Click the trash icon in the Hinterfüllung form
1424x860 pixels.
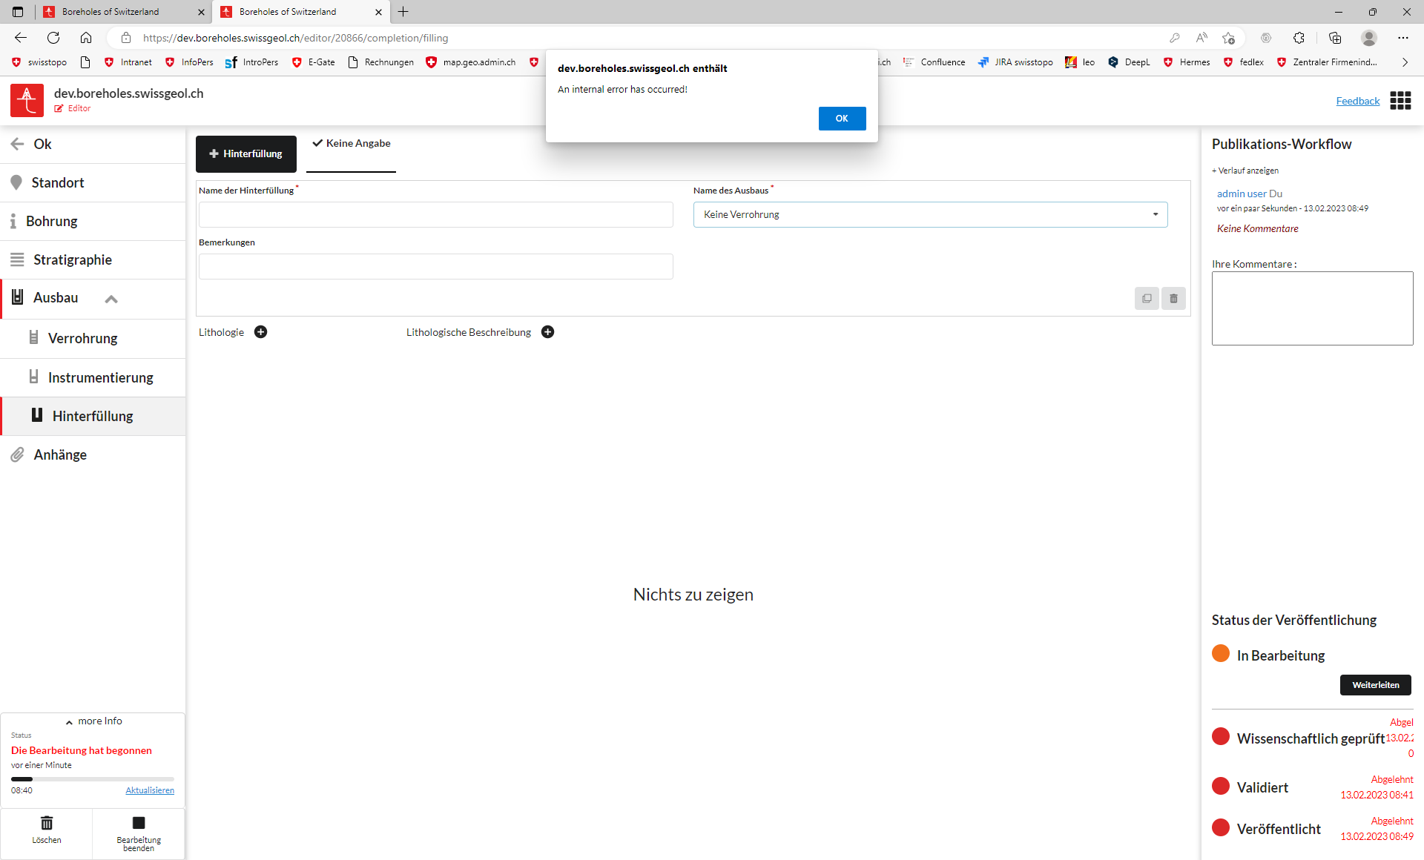pyautogui.click(x=1173, y=298)
